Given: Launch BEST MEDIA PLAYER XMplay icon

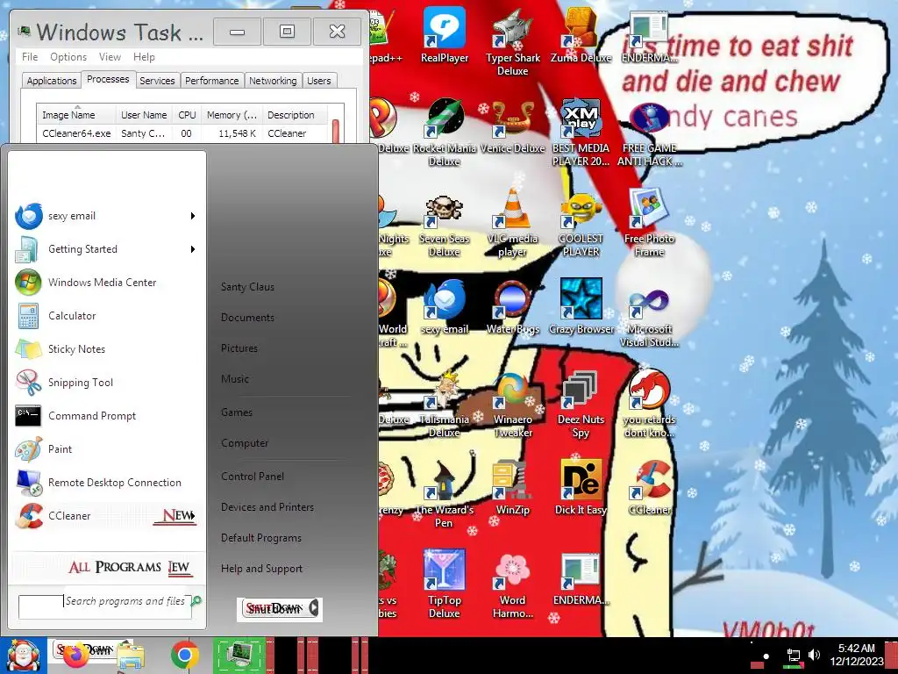Looking at the screenshot, I should pos(581,133).
